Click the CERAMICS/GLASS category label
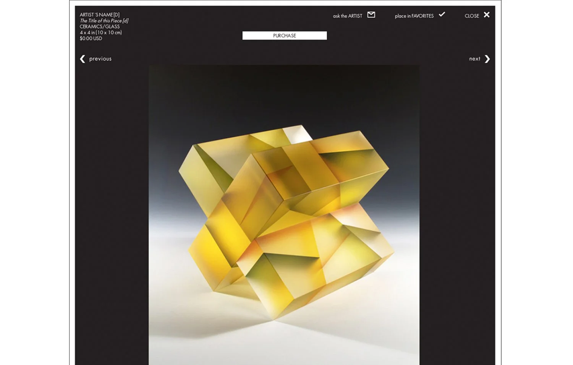This screenshot has width=573, height=365. (x=100, y=26)
